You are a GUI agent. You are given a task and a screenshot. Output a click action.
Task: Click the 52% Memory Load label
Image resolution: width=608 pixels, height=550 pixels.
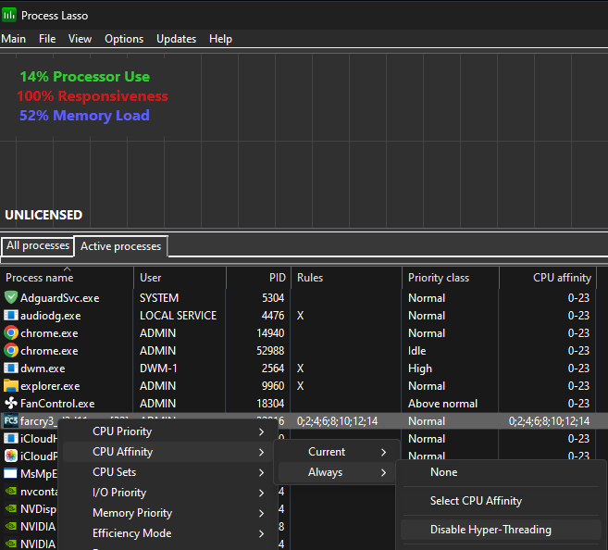[x=84, y=116]
